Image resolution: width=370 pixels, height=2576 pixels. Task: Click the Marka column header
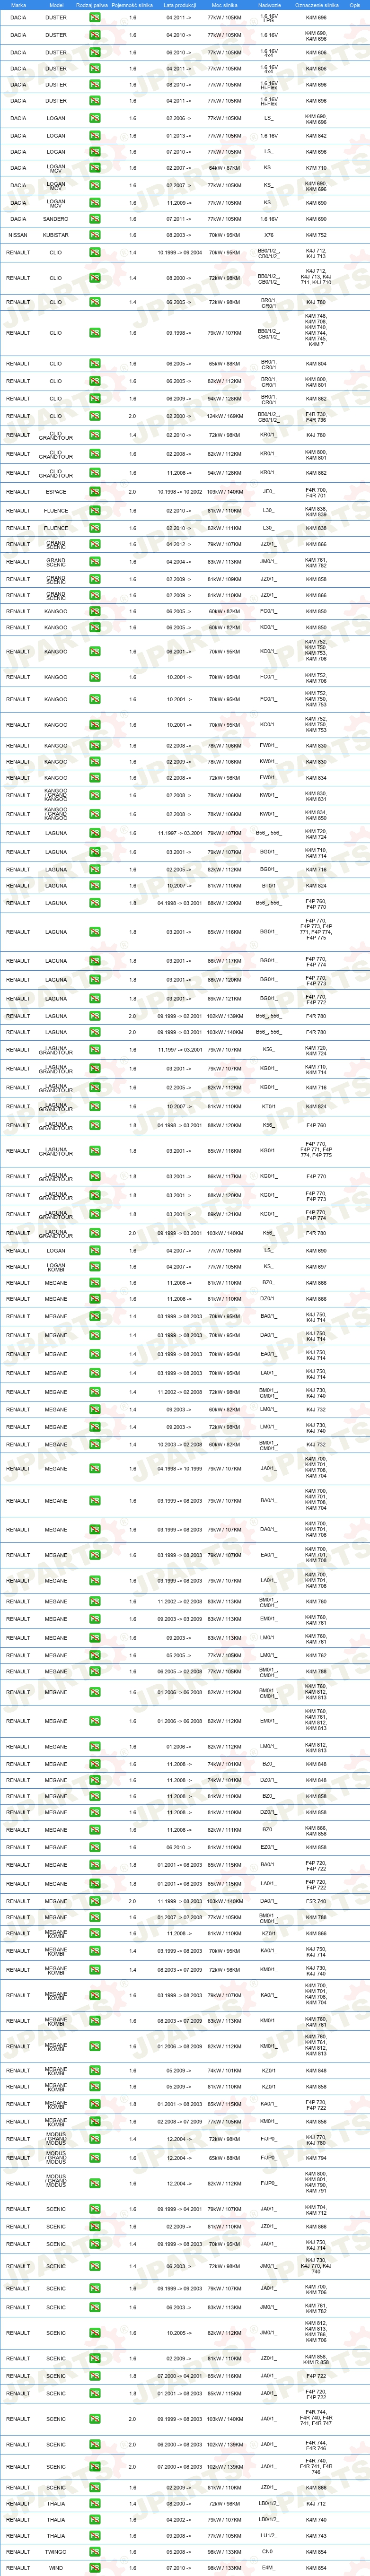pos(18,5)
